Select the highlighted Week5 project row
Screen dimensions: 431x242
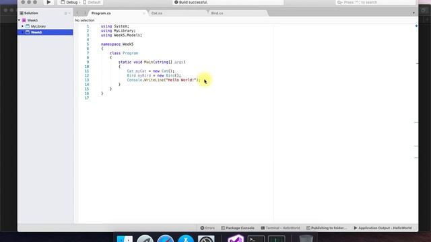[x=45, y=32]
